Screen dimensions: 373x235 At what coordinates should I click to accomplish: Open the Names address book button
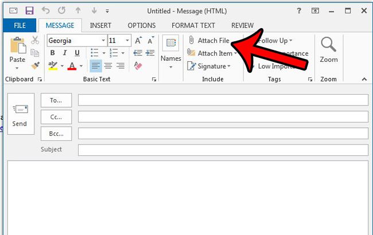coord(171,52)
